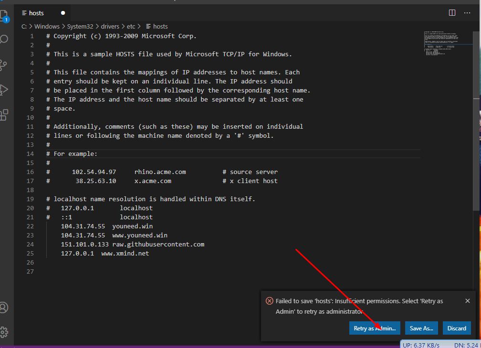
Task: Click the Save As button
Action: coord(421,328)
